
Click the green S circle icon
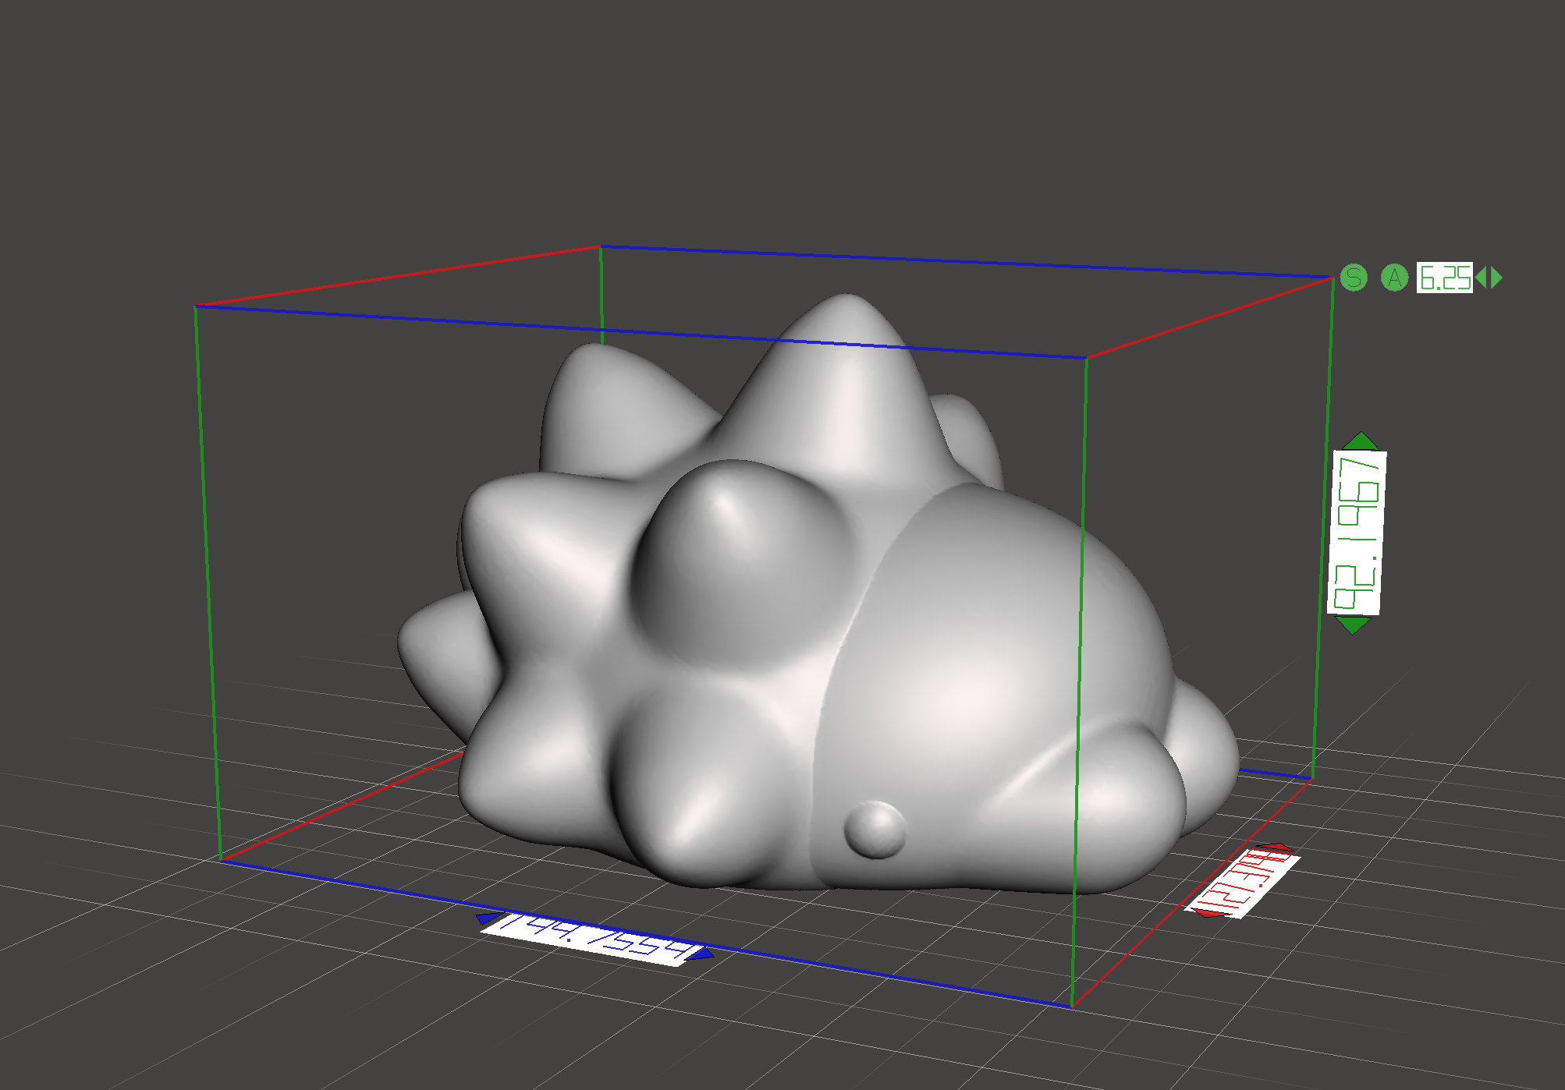[x=1354, y=278]
